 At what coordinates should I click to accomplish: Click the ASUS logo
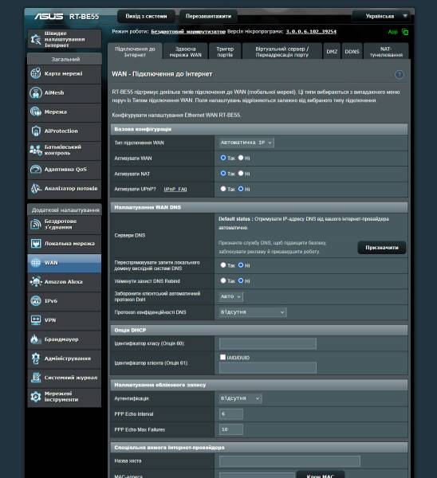click(49, 16)
